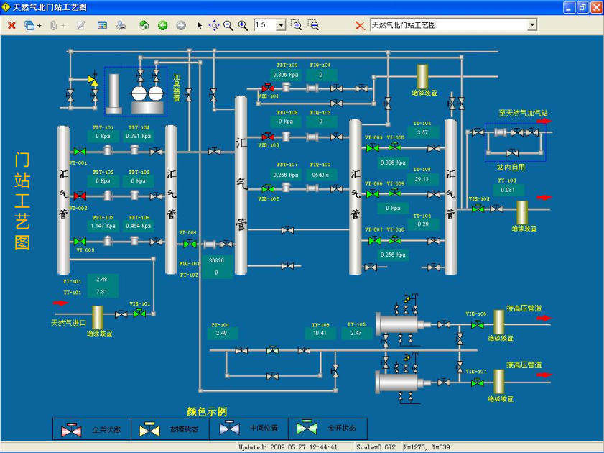The height and width of the screenshot is (453, 604).
Task: Click the red fully-closed valve legend swatch
Action: pyautogui.click(x=72, y=429)
